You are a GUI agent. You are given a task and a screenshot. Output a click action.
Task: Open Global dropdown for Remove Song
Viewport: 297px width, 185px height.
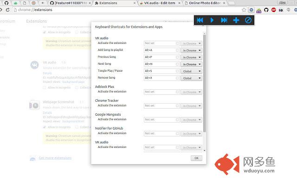tap(191, 78)
